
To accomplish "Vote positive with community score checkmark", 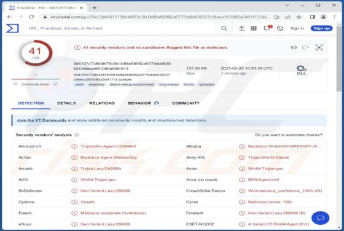I will click(x=56, y=84).
